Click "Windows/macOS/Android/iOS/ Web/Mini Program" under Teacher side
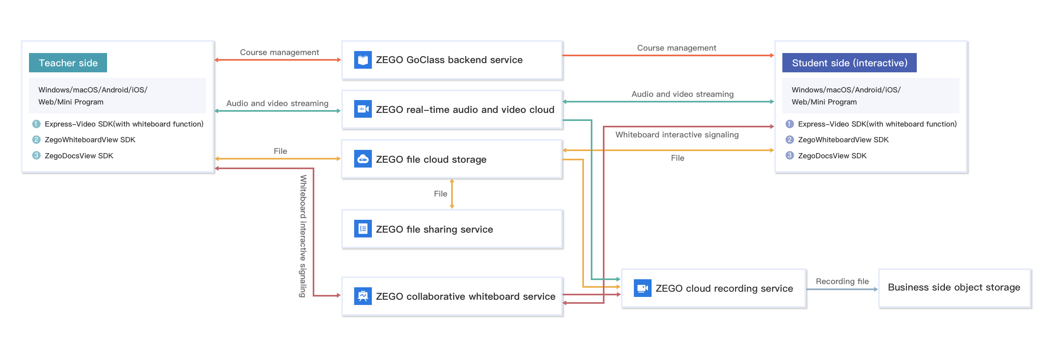Screen dimensions: 1052x356 [x=117, y=96]
